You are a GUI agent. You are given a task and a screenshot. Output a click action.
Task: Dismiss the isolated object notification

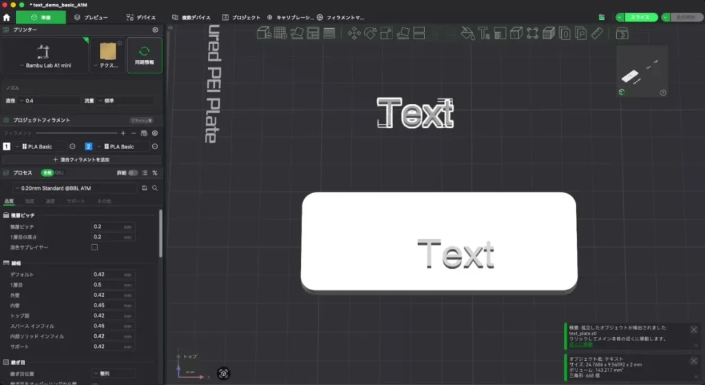coord(694,330)
